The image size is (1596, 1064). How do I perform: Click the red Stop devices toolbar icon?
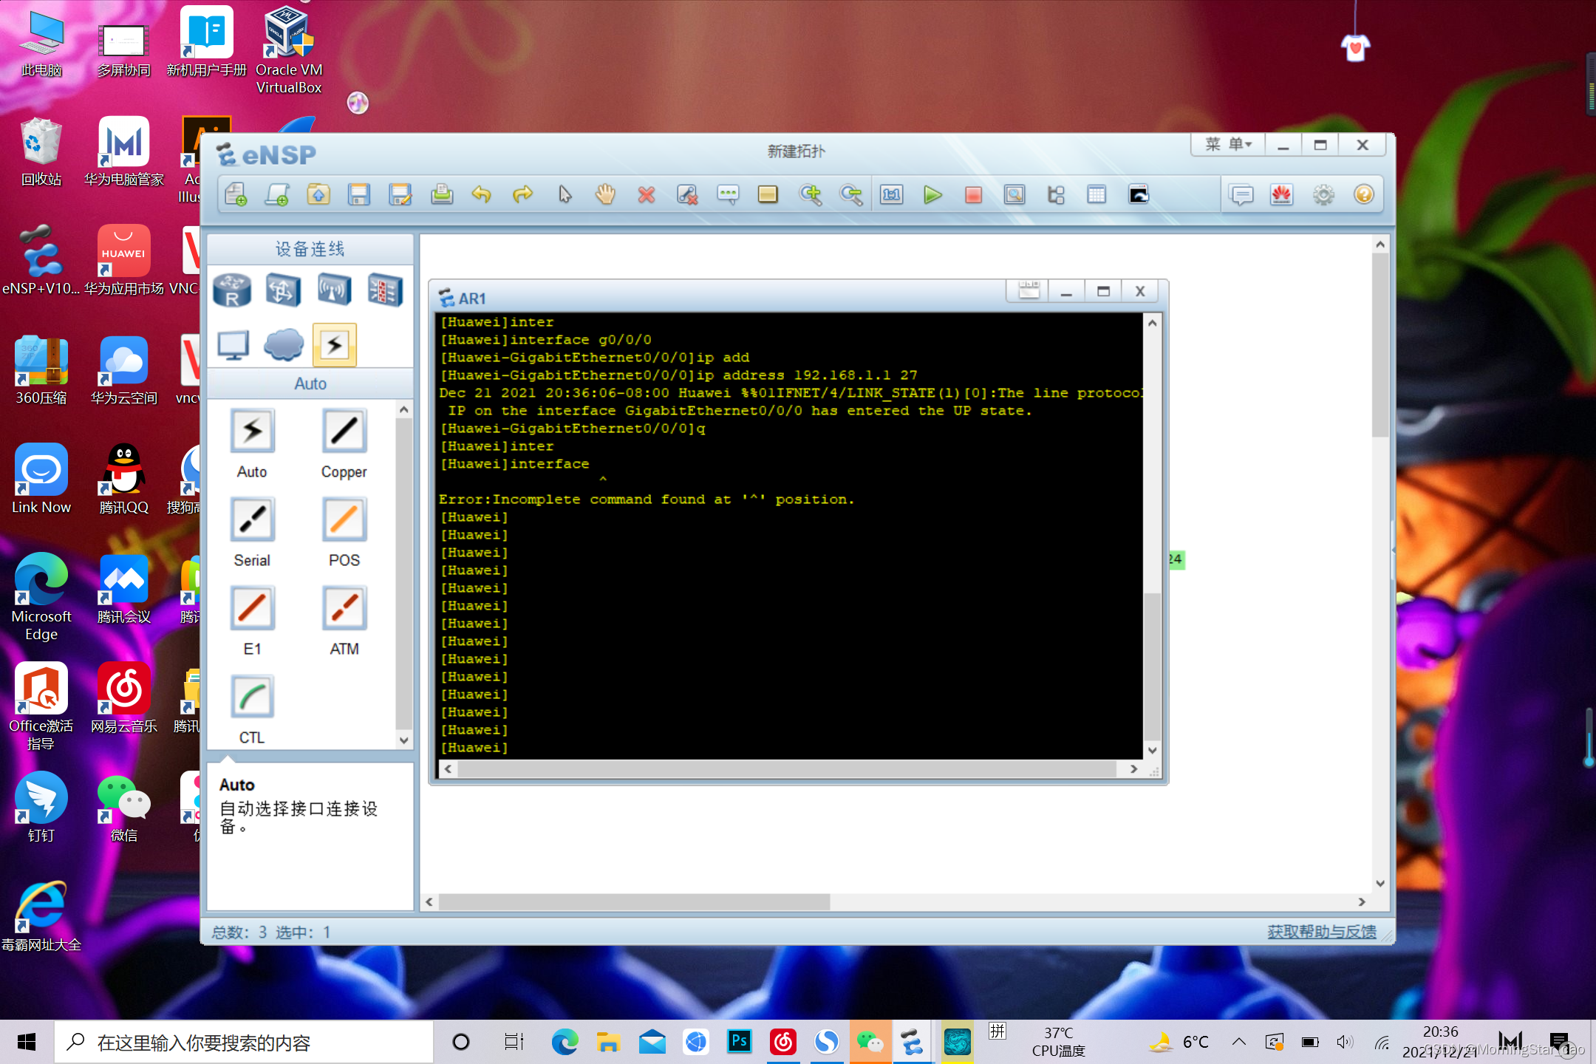(973, 195)
